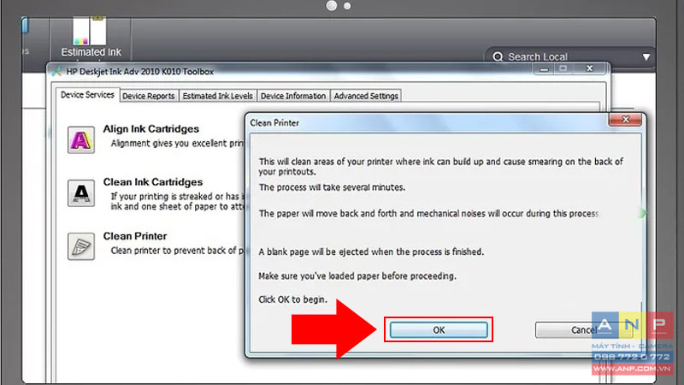Close the HP Deskjet Toolbox window

tap(589, 68)
